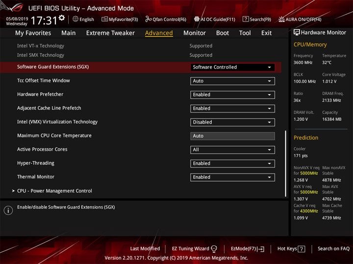Viewport: 353px width, 264px height.
Task: Click the 16384 MB capacity value
Action: (x=331, y=119)
